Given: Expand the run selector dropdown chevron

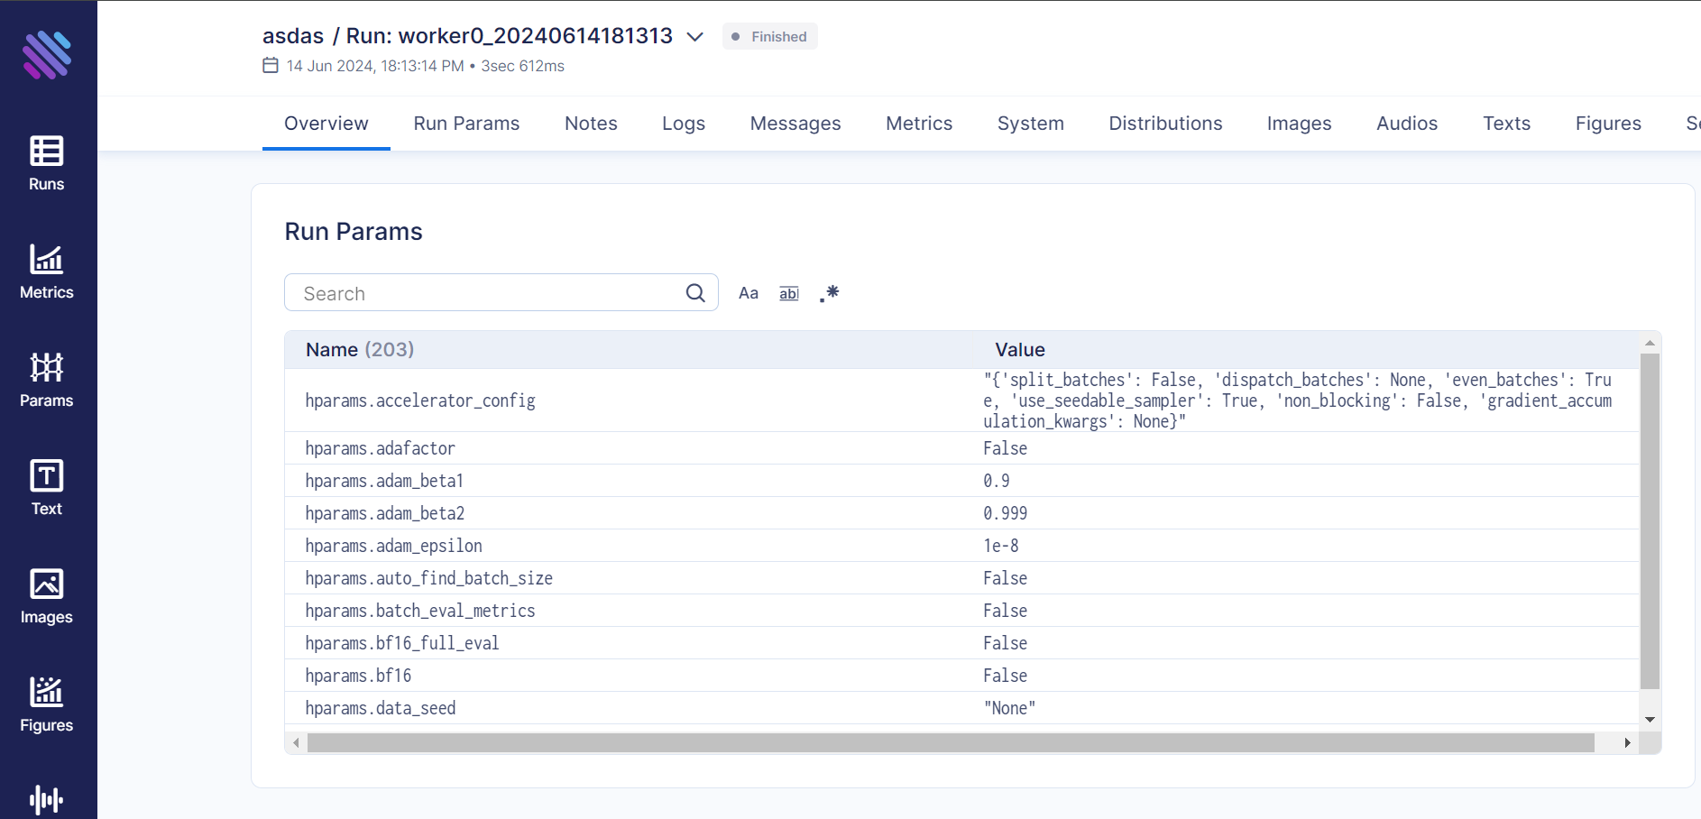Looking at the screenshot, I should click(x=694, y=37).
